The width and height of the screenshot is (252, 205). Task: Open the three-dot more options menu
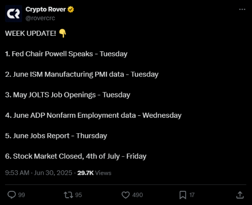(241, 9)
